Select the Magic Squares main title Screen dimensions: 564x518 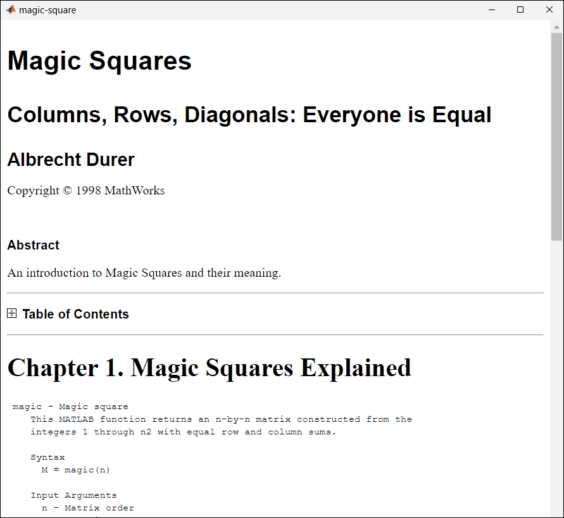click(99, 61)
